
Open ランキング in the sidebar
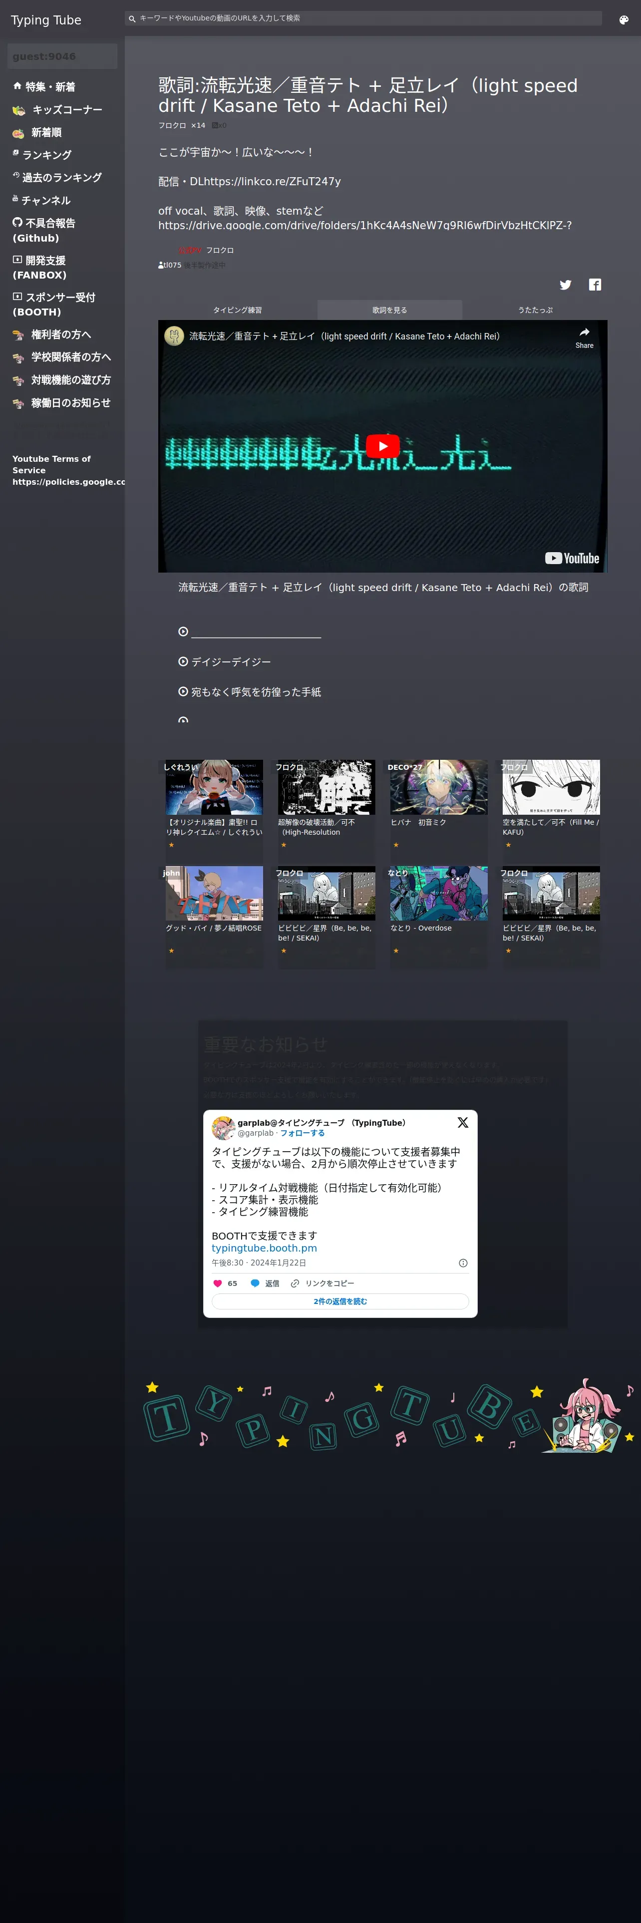[42, 155]
